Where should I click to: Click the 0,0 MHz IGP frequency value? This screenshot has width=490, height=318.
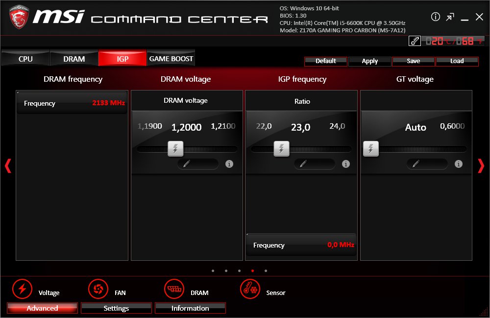pos(341,245)
